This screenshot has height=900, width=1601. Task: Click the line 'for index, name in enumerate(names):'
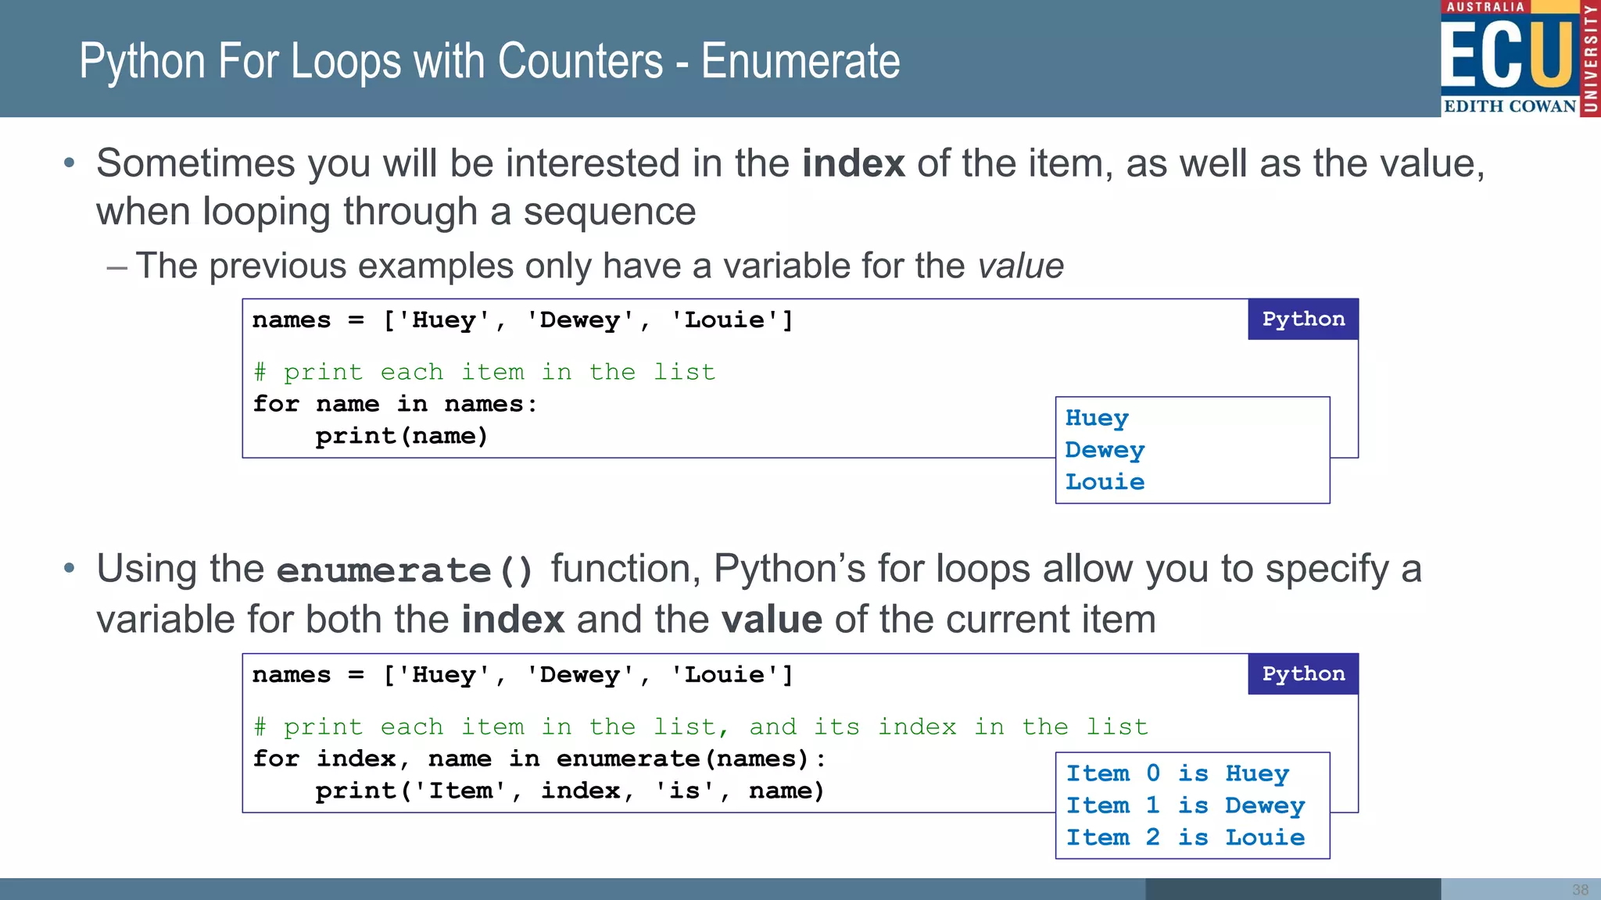coord(539,759)
